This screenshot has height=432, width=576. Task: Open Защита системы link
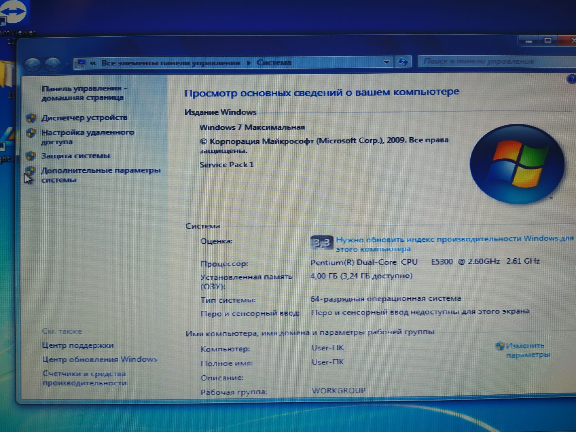coord(75,156)
